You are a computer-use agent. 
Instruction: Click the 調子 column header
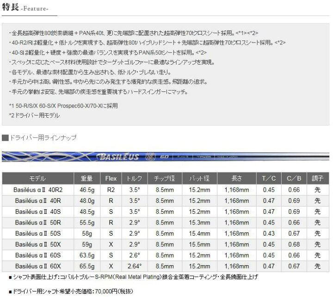[x=318, y=178]
